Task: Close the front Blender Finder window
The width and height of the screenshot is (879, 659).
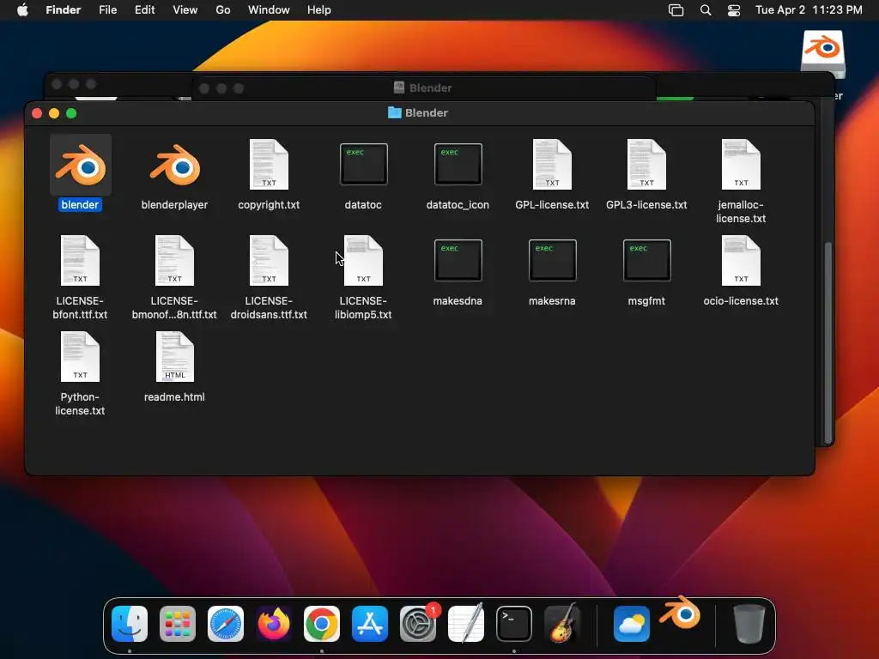Action: [x=37, y=113]
